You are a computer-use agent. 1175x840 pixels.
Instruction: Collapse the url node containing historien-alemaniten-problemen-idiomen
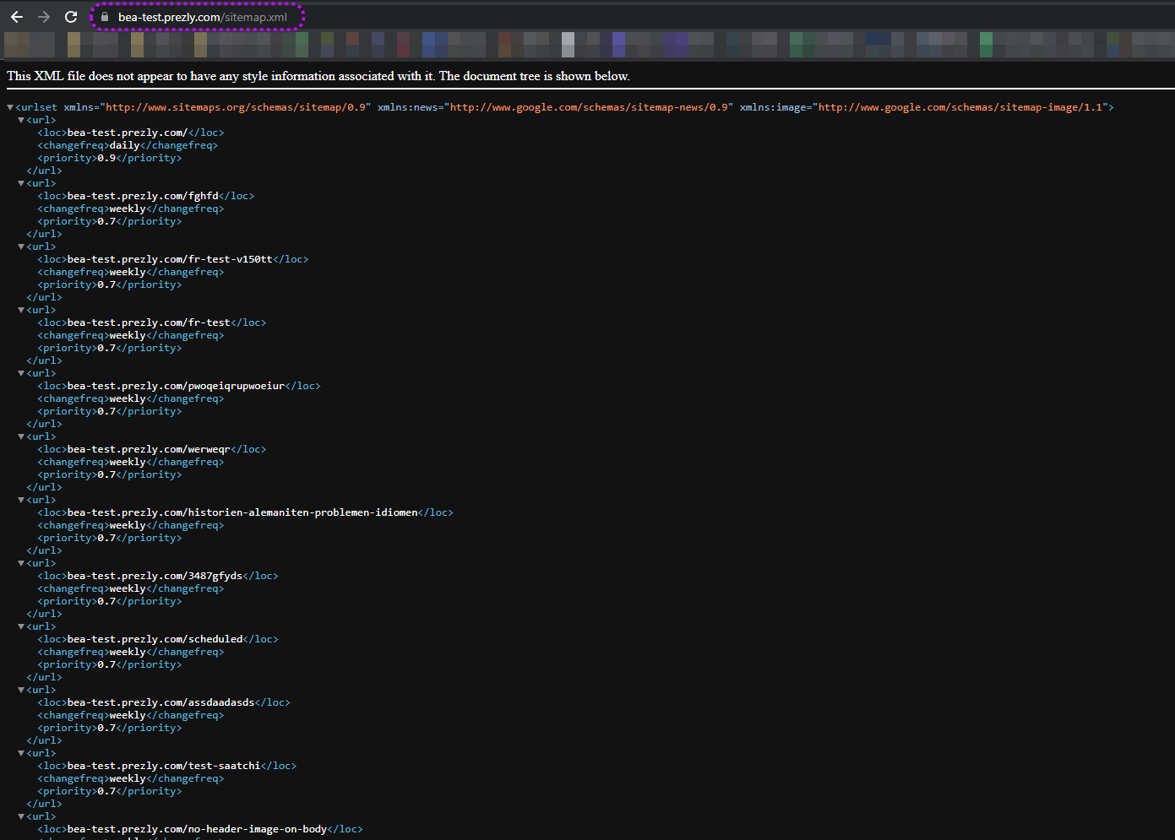(21, 501)
